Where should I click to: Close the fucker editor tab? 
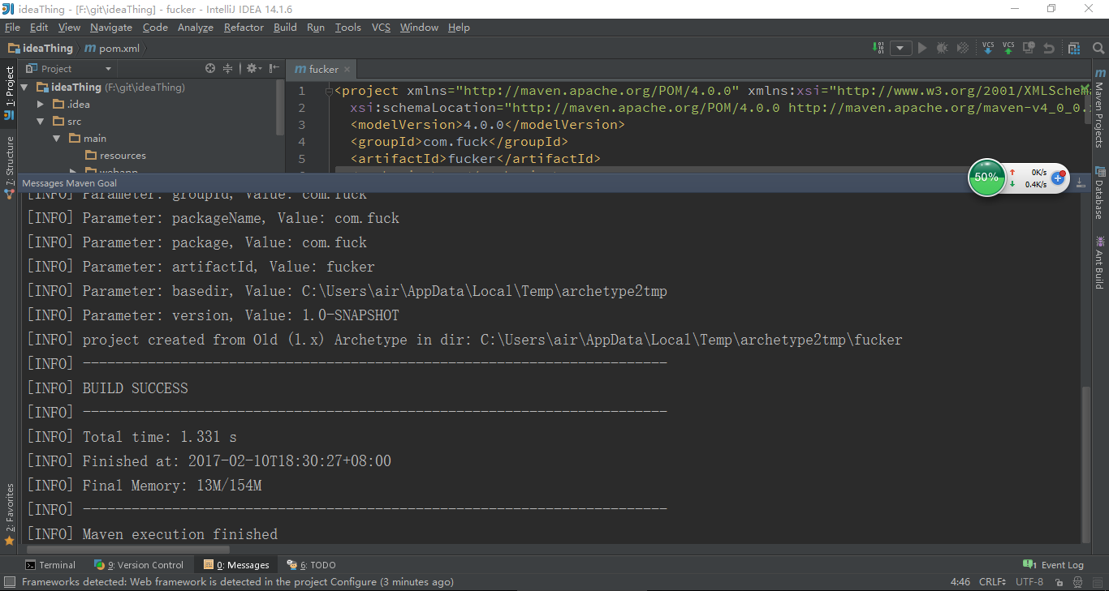tap(347, 69)
